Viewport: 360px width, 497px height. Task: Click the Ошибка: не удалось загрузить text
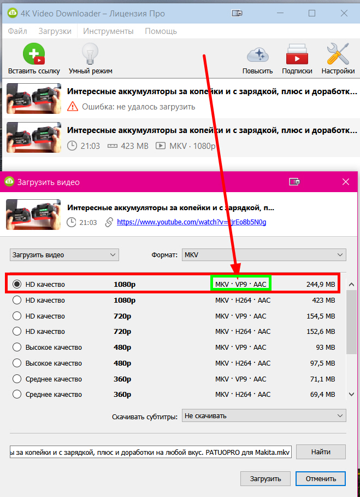coord(139,107)
